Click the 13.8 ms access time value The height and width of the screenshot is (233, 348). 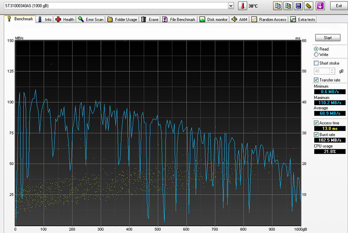pos(330,128)
